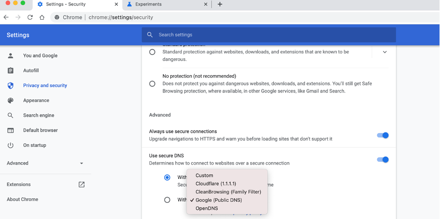Image resolution: width=440 pixels, height=219 pixels.
Task: Click the palette icon next to Appearance
Action: click(x=10, y=100)
